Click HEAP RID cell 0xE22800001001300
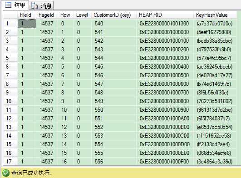Viewport: 241px width, 178px height. pos(164,24)
